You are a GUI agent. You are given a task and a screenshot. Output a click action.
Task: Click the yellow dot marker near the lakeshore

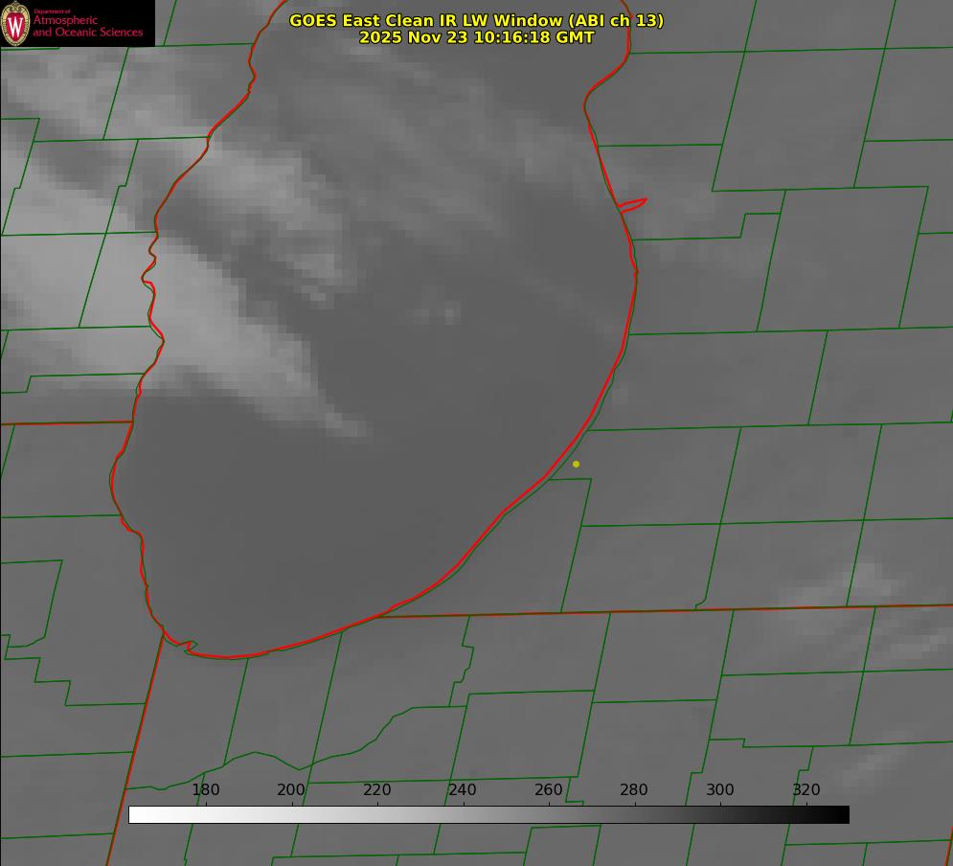click(x=576, y=464)
